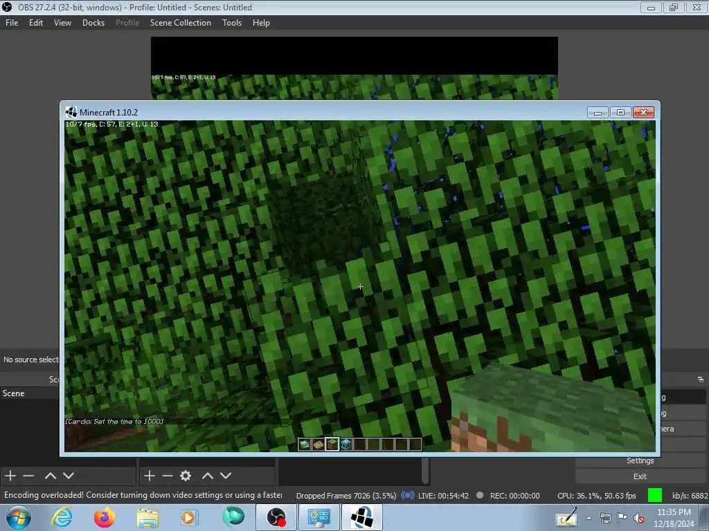Screen dimensions: 709x531
Task: Click the "No source select" label in OBS
Action: tap(30, 360)
